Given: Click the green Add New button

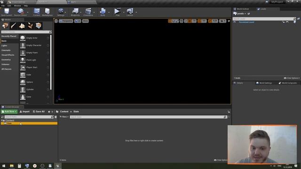Looking at the screenshot, I should coord(9,112).
